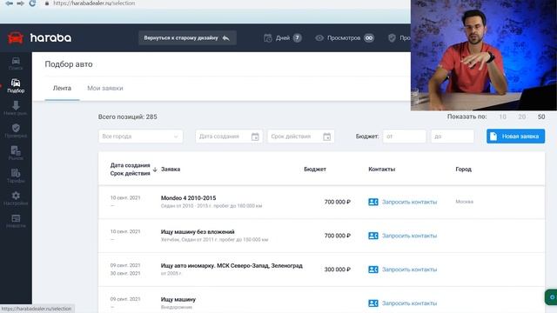Click contact icon in Ищу машину без вложений row
This screenshot has height=313, width=557.
373,236
